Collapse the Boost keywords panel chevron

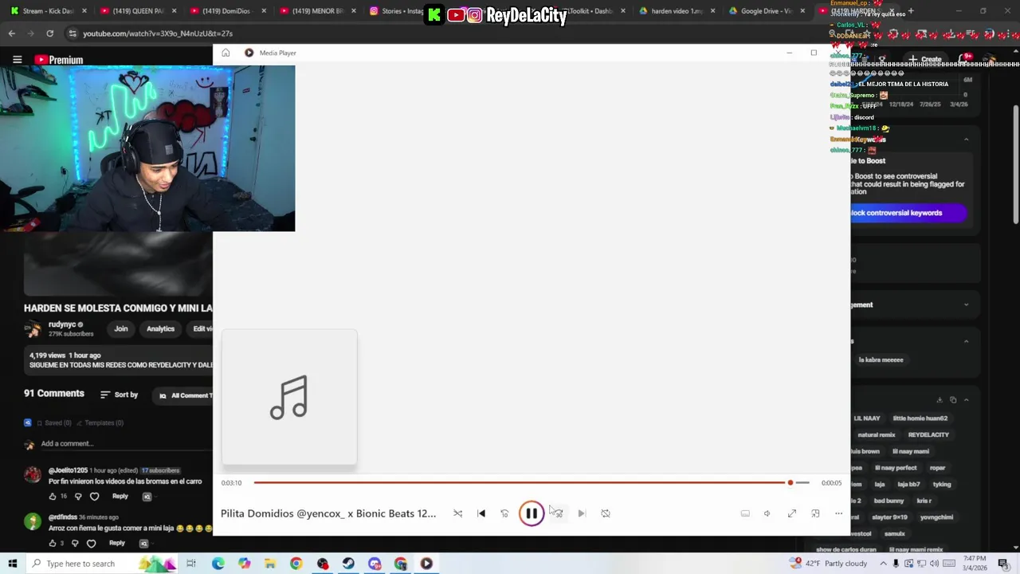[967, 140]
